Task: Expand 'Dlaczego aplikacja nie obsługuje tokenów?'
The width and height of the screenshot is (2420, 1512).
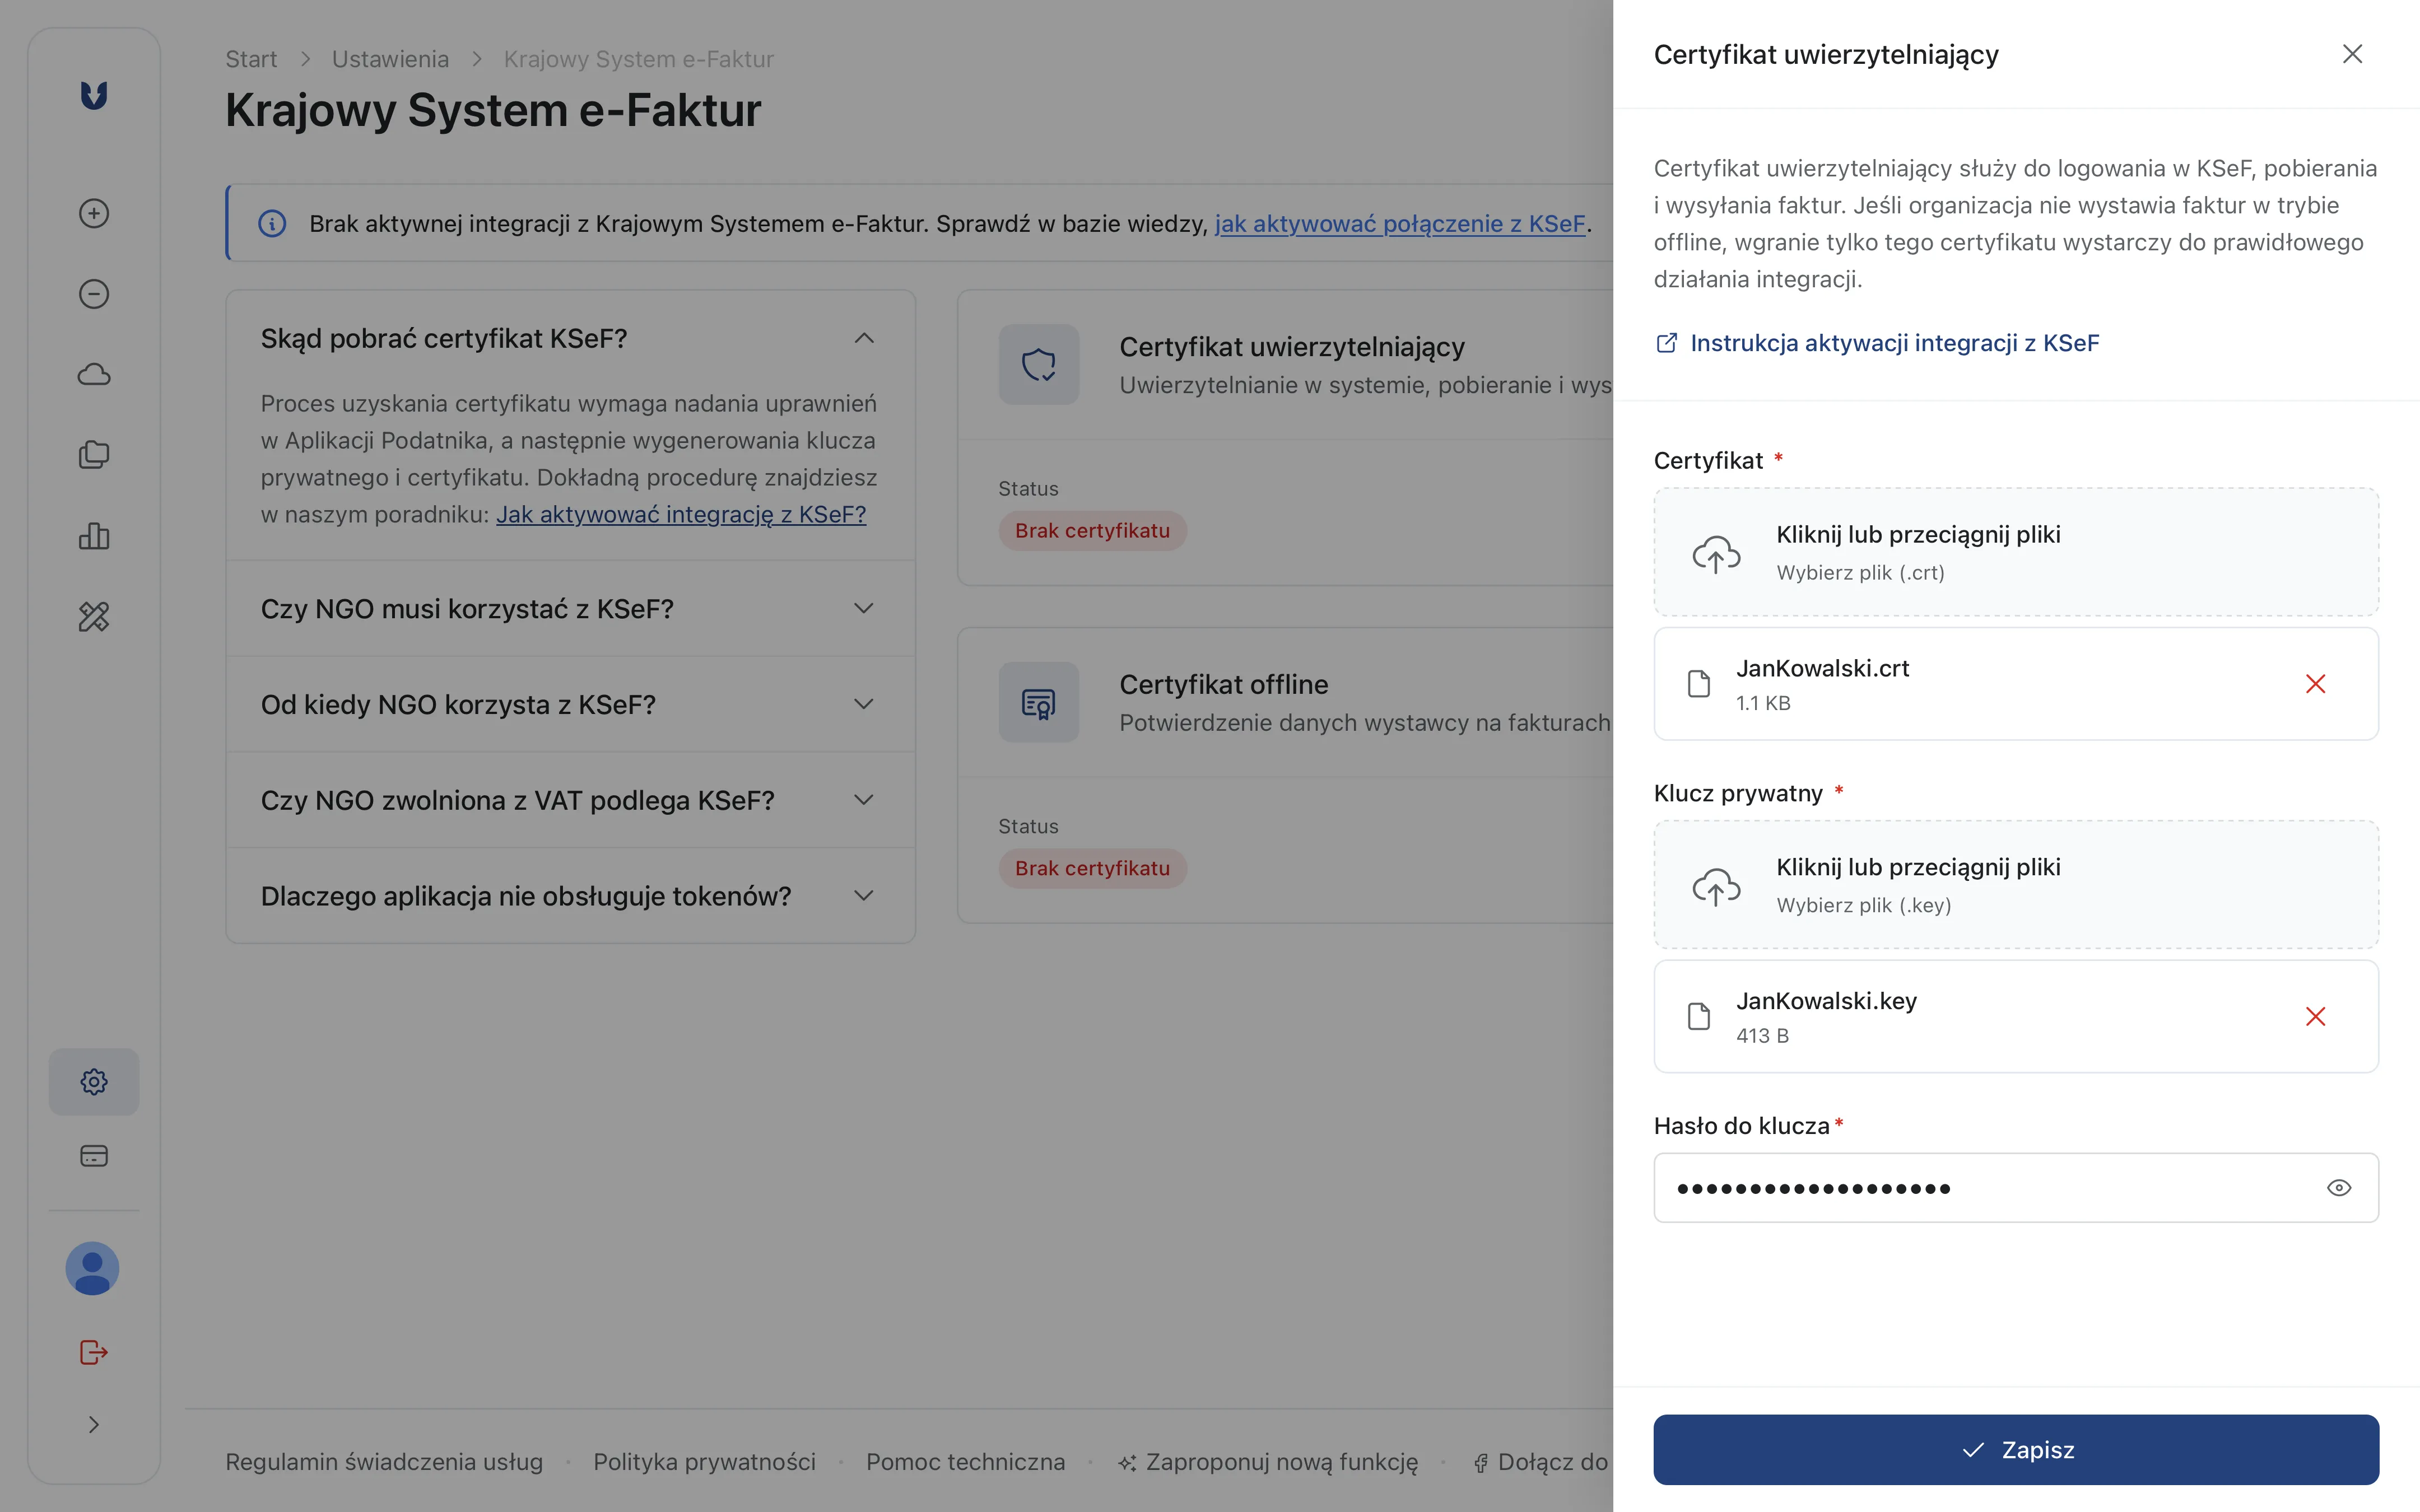Action: point(864,896)
